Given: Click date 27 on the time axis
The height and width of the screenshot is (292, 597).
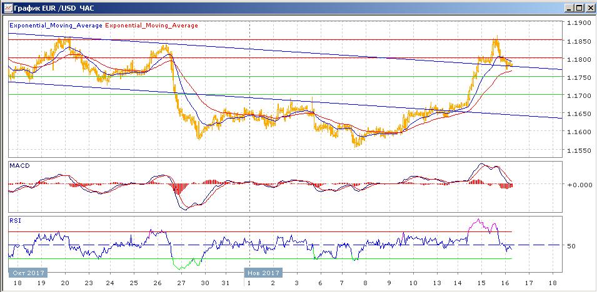Looking at the screenshot, I should pyautogui.click(x=181, y=283).
